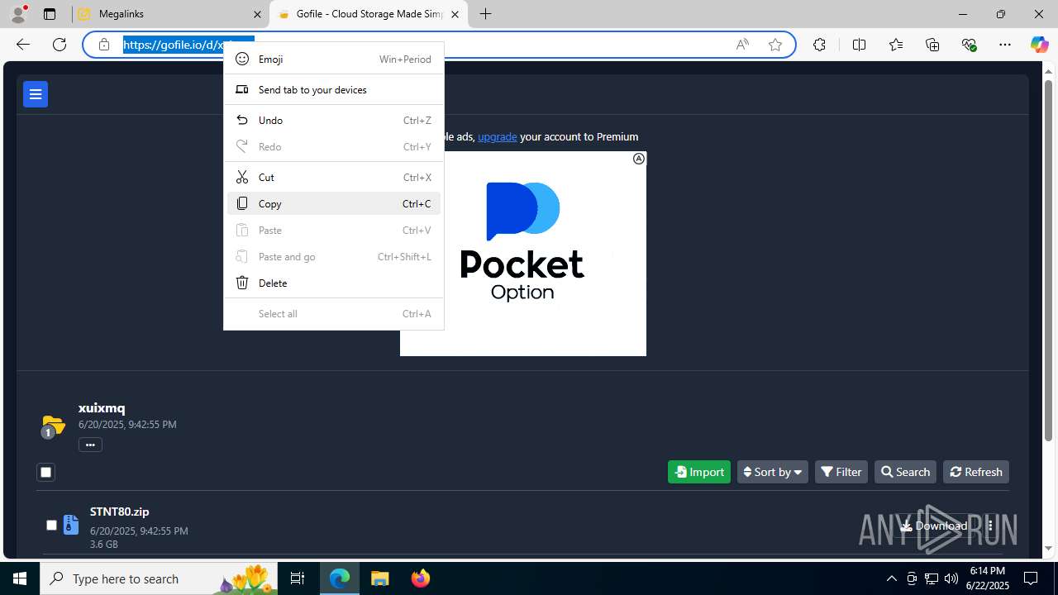1058x595 pixels.
Task: Open volume control in system tray
Action: (x=951, y=578)
